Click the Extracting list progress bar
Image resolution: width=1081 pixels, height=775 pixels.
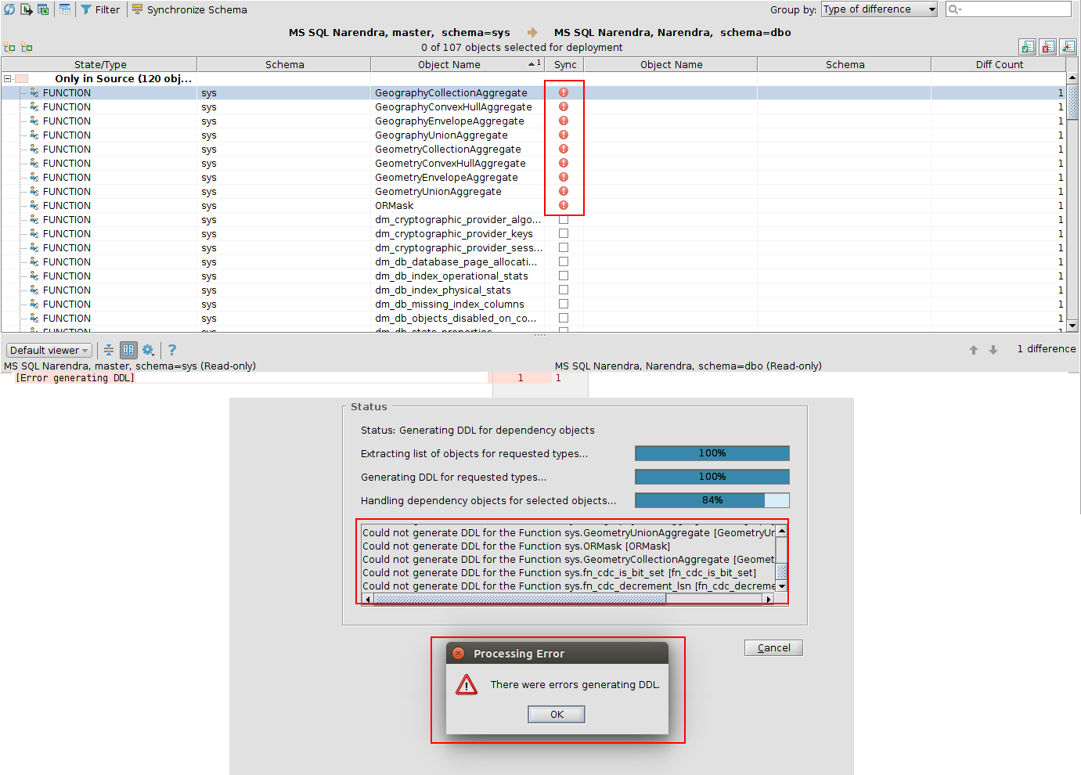[712, 453]
